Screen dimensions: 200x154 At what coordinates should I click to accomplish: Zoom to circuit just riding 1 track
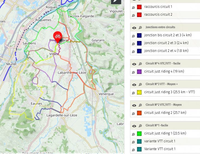(x=133, y=134)
